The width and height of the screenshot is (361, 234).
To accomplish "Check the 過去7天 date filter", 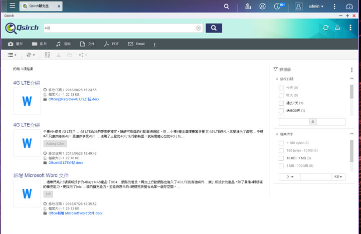I will point(281,103).
